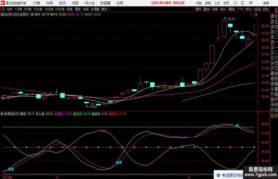Click the 必卖线: 78.65 value

click(63, 114)
